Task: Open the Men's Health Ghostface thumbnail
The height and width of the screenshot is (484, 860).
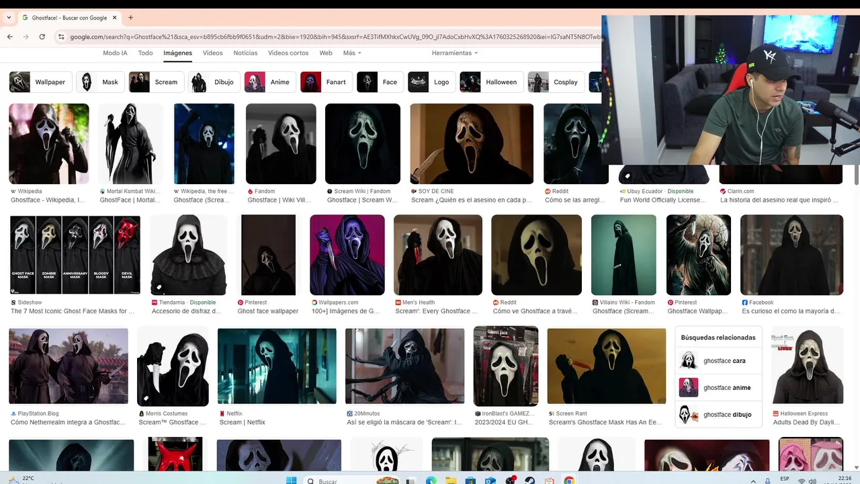Action: tap(438, 255)
